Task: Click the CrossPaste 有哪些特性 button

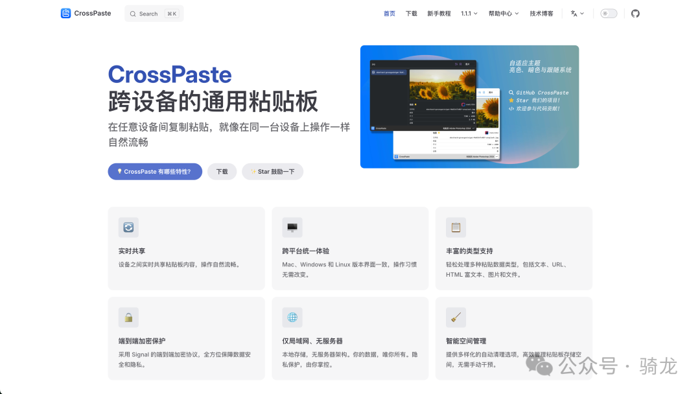Action: 155,172
